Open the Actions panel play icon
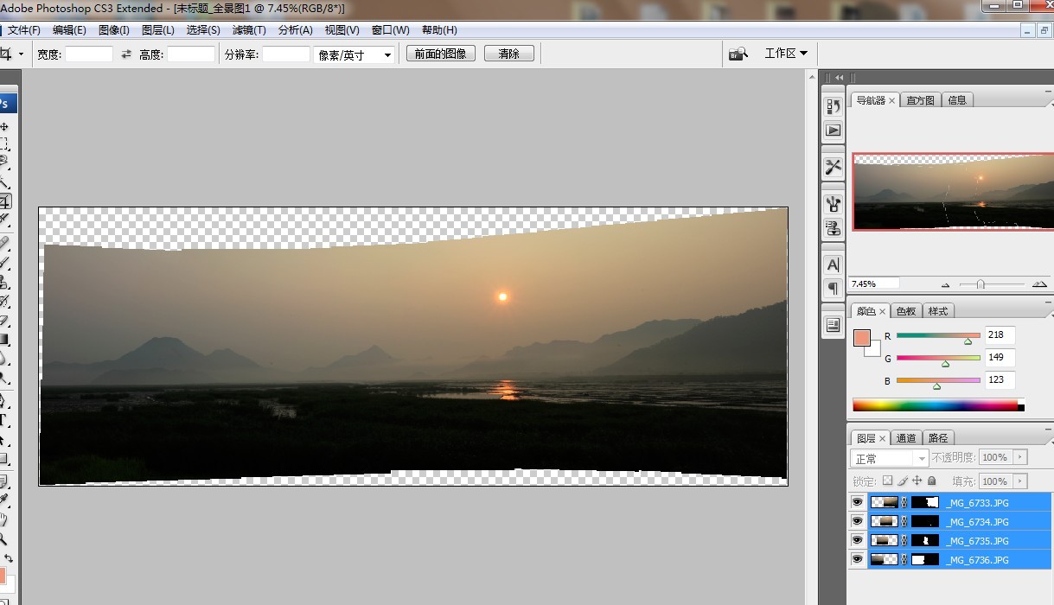Image resolution: width=1054 pixels, height=605 pixels. click(833, 131)
